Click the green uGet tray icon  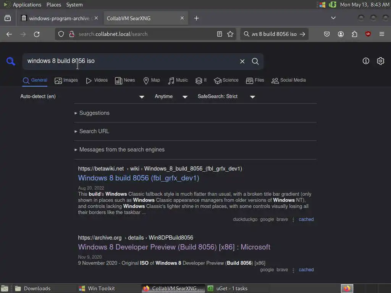[333, 5]
